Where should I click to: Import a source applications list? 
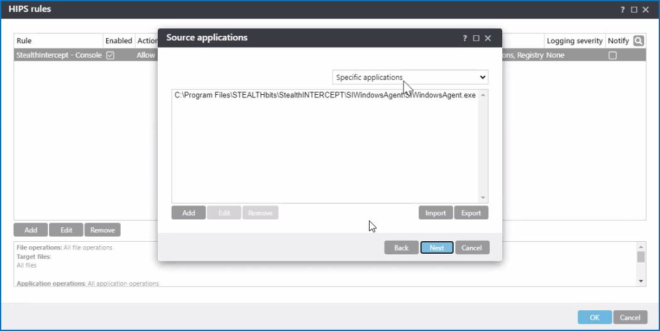click(x=435, y=213)
